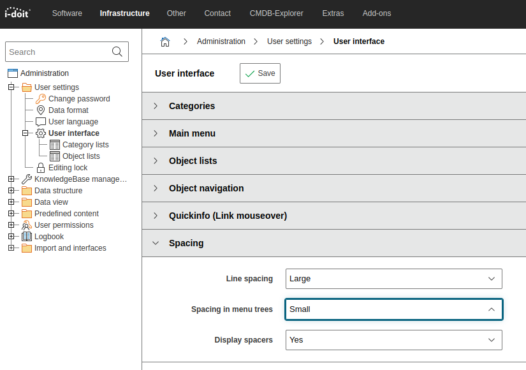Screen dimensions: 526x370
Task: Collapse the Spacing section
Action: tap(334, 243)
